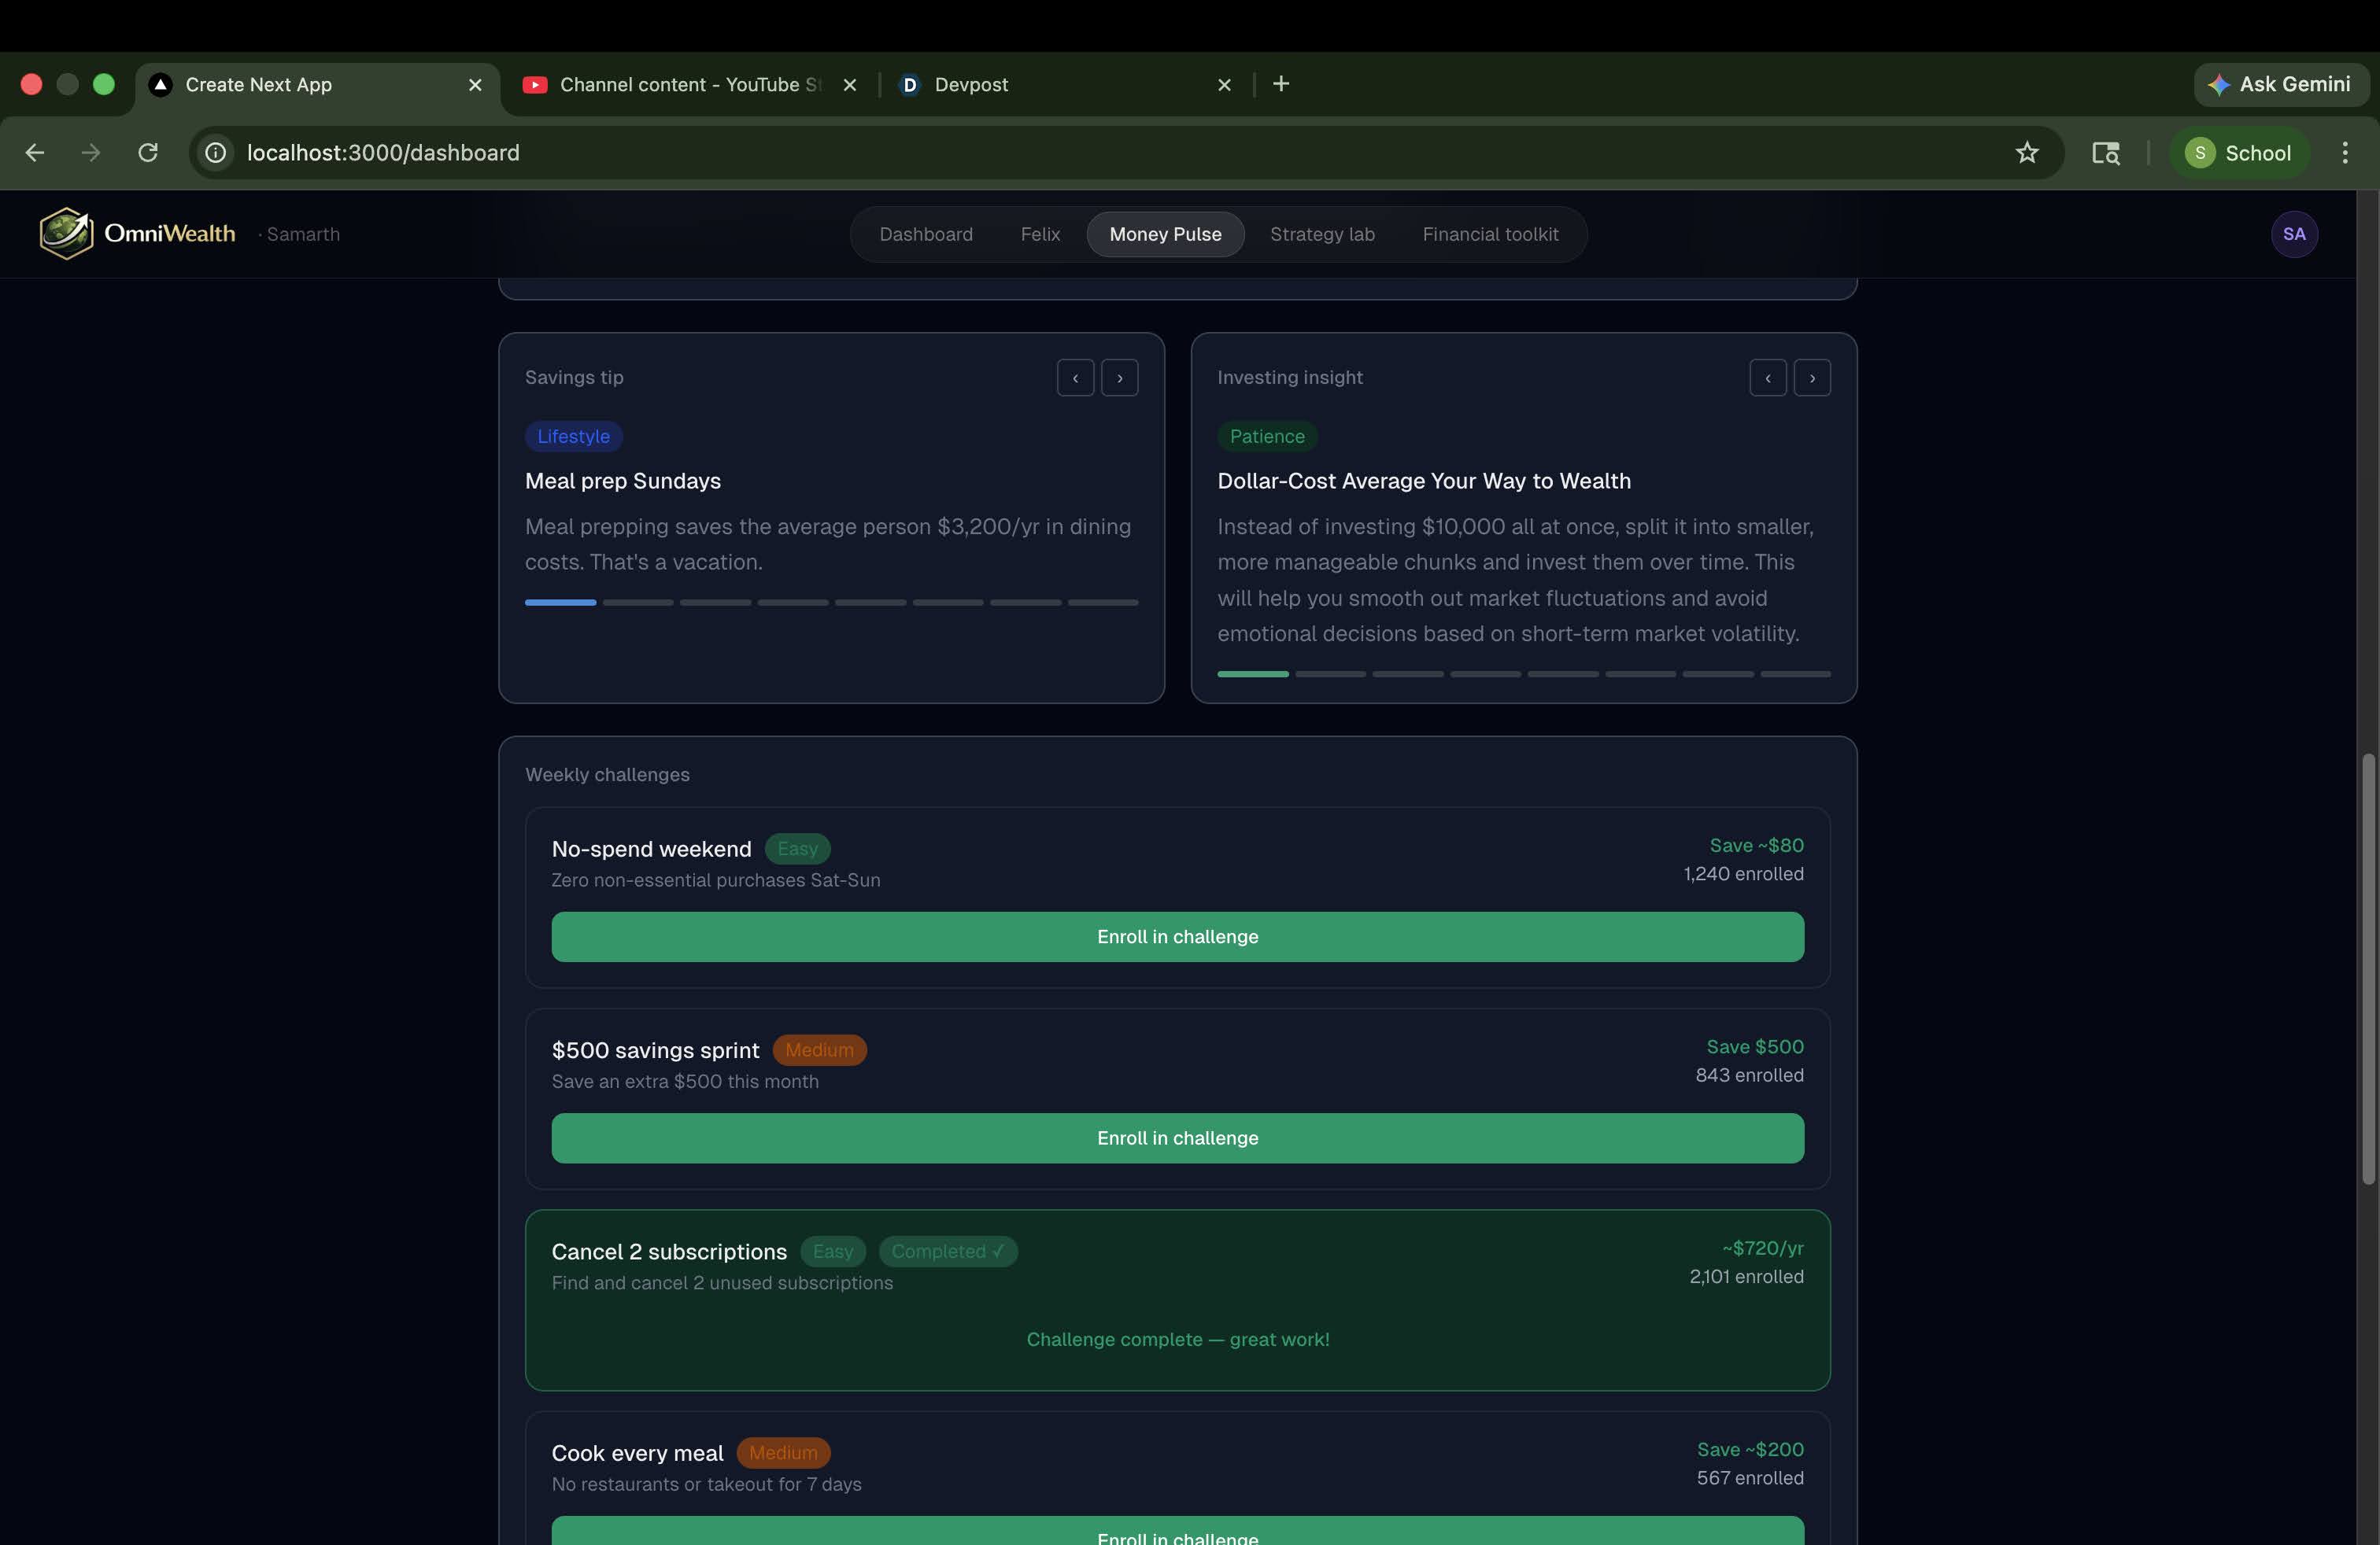
Task: View site information icon in address bar
Action: [x=215, y=153]
